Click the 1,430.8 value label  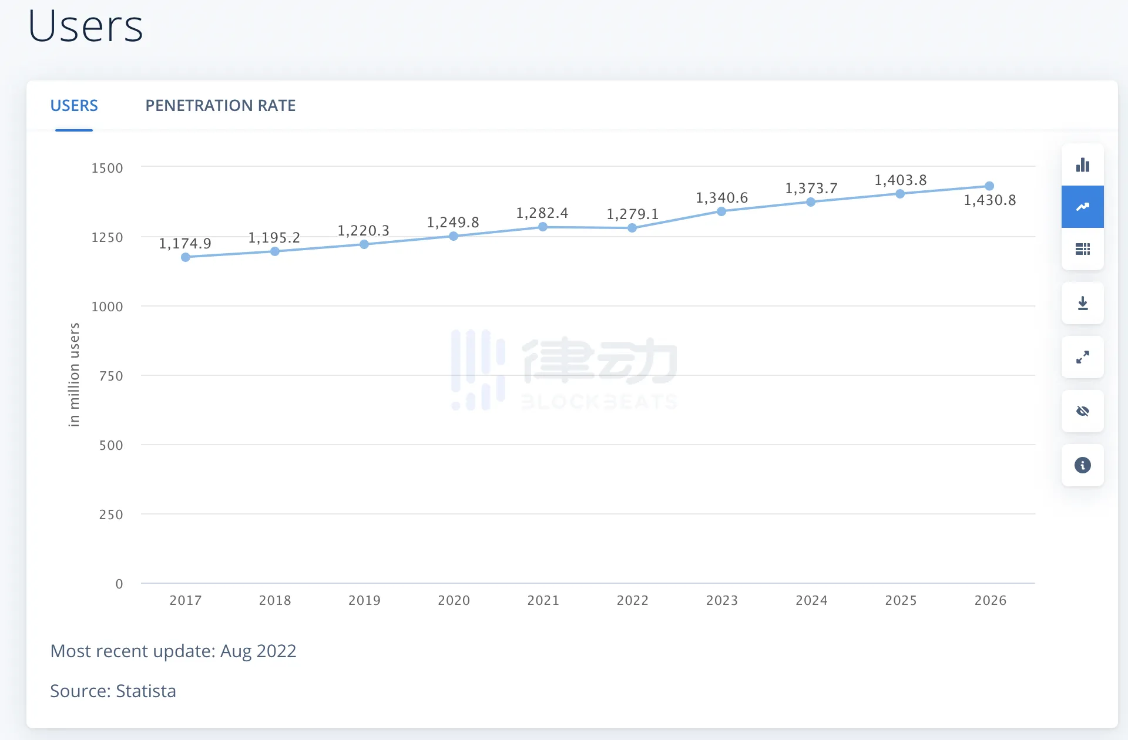[x=990, y=200]
